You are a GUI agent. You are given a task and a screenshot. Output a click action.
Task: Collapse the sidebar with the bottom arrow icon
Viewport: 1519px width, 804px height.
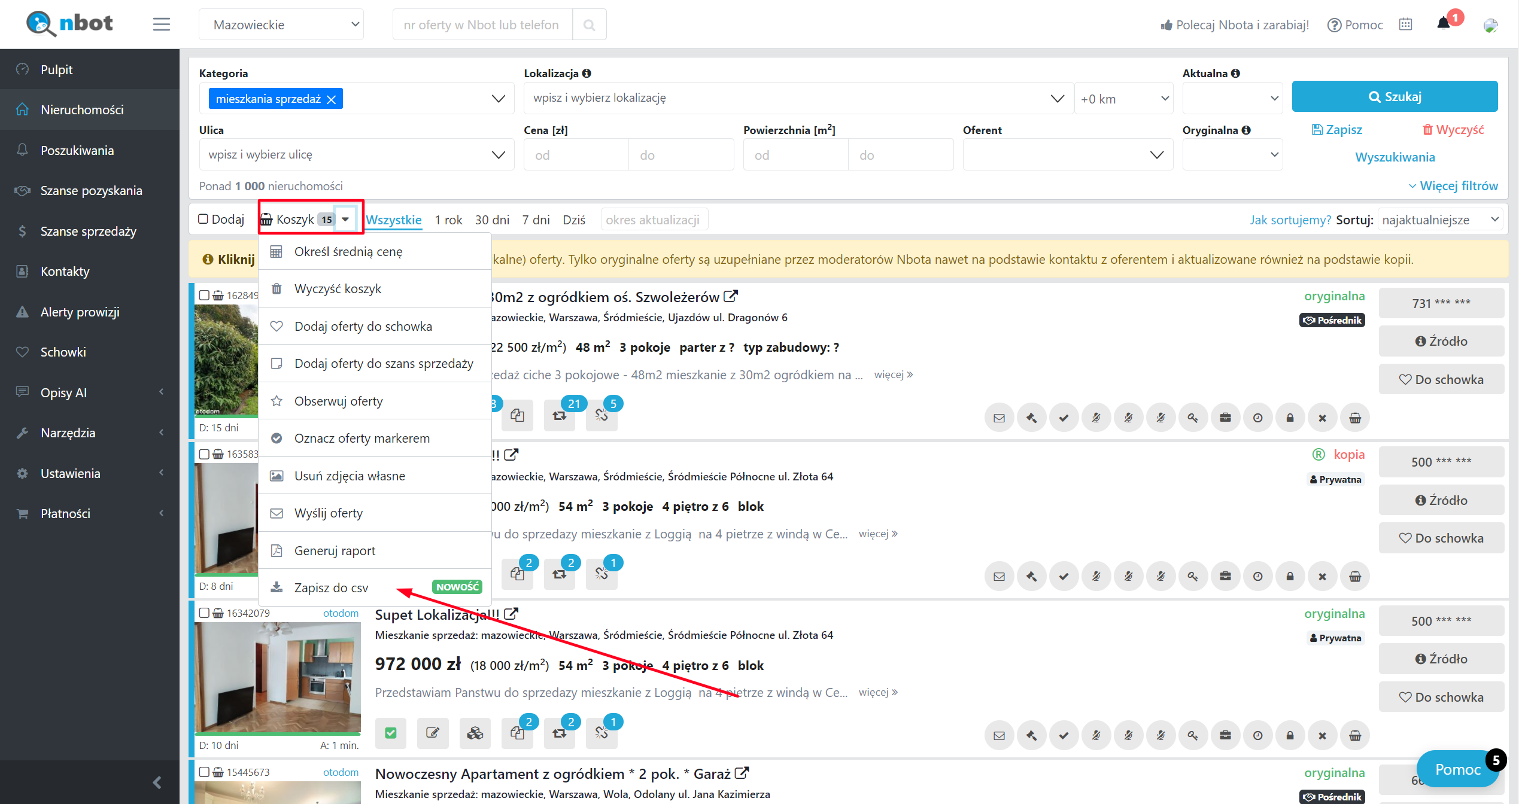pyautogui.click(x=157, y=782)
